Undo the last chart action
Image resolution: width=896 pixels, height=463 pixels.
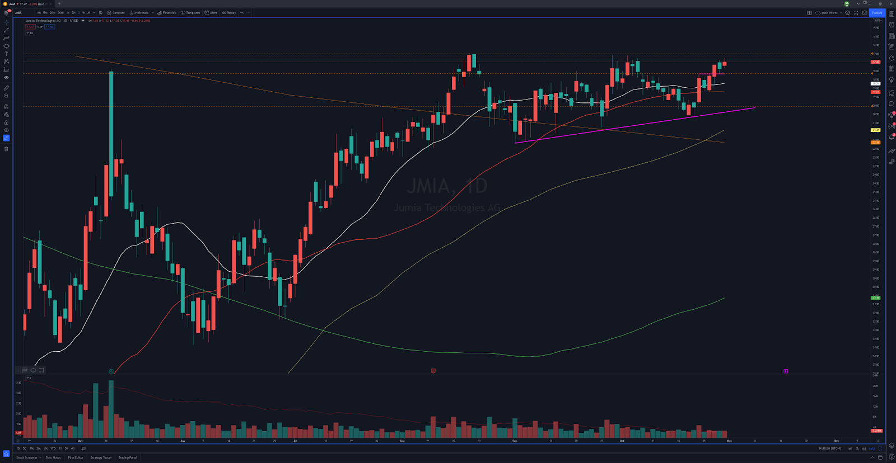pyautogui.click(x=241, y=12)
